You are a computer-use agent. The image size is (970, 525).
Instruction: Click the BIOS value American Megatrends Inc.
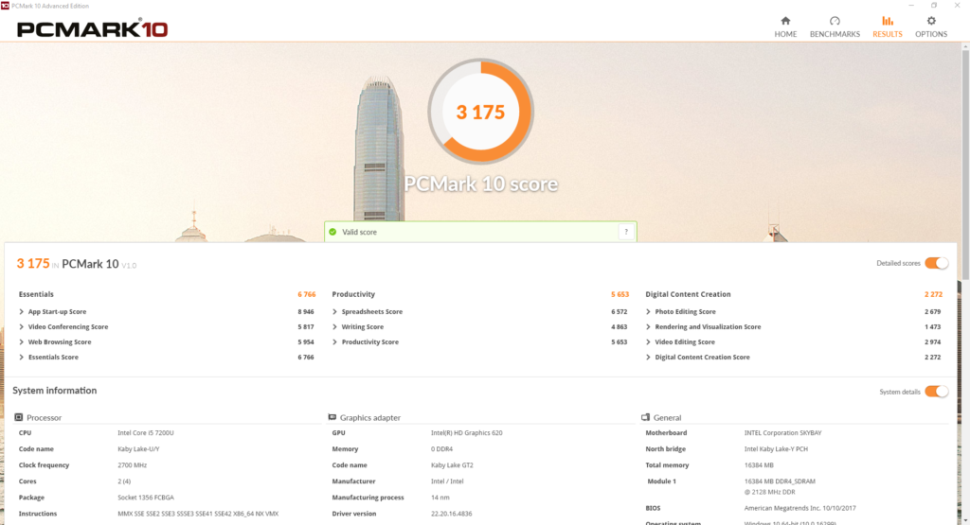pos(799,508)
